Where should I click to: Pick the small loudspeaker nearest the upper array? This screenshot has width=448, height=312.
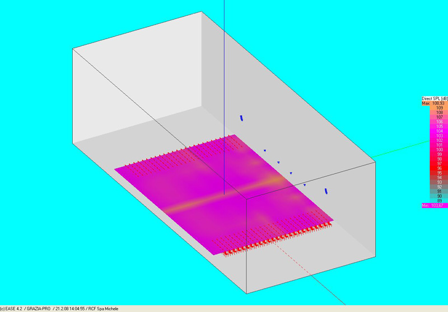pos(264,150)
